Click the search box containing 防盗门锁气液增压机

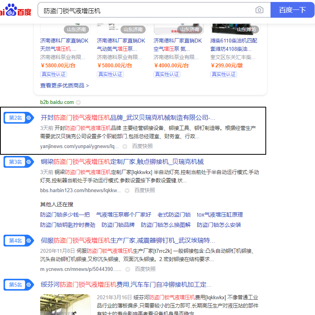(x=154, y=10)
